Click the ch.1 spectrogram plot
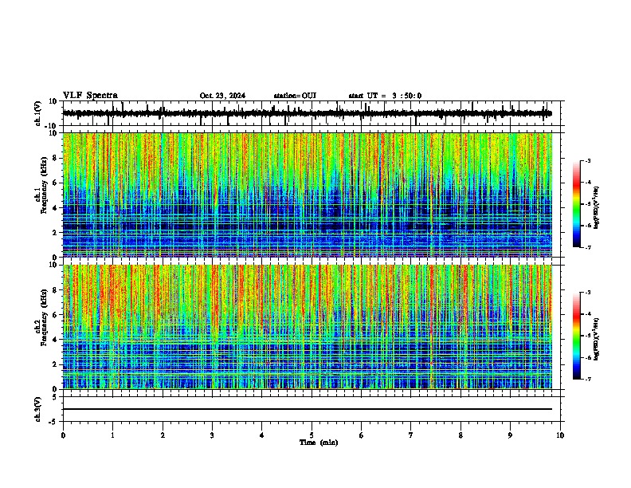Image resolution: width=631 pixels, height=488 pixels. [307, 195]
